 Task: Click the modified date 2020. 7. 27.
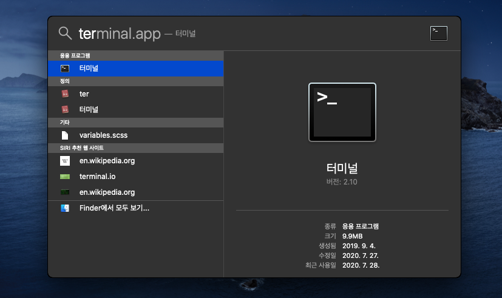click(x=361, y=256)
